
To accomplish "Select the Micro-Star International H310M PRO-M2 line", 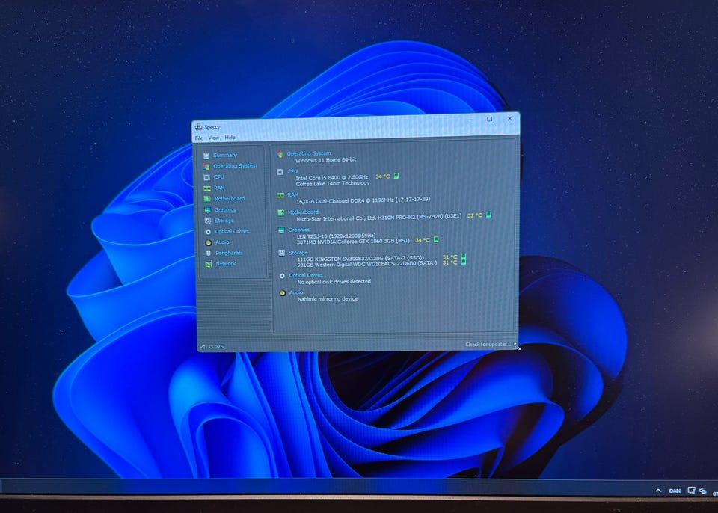I will click(x=379, y=217).
